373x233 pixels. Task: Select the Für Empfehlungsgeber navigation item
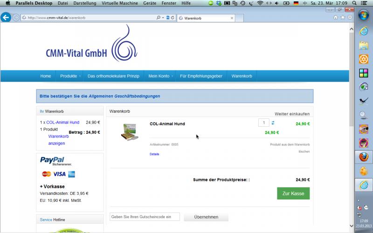coord(201,76)
